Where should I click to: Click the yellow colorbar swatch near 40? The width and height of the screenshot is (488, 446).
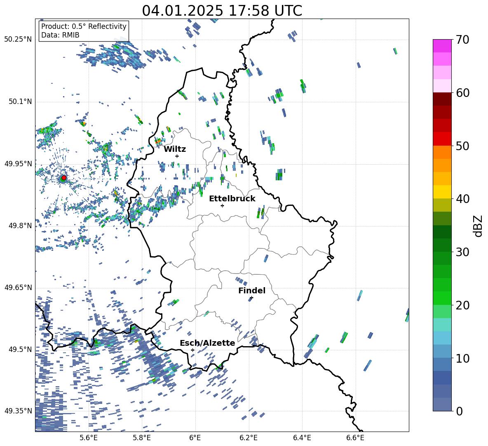(442, 192)
